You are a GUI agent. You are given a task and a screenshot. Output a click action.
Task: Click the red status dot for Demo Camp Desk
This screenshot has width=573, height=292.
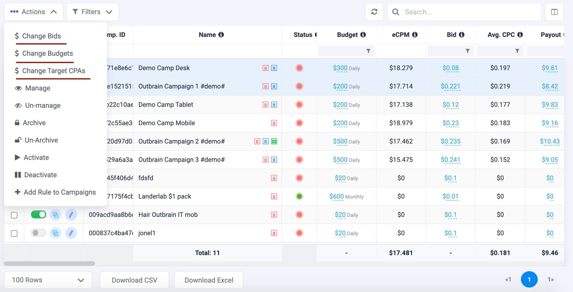point(299,68)
